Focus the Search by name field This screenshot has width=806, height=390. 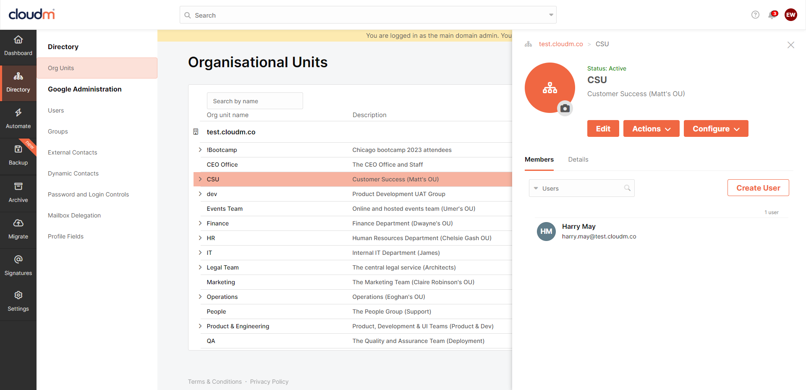(255, 101)
